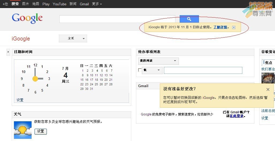Click calendar day 17
The width and height of the screenshot is (275, 141).
[92, 80]
